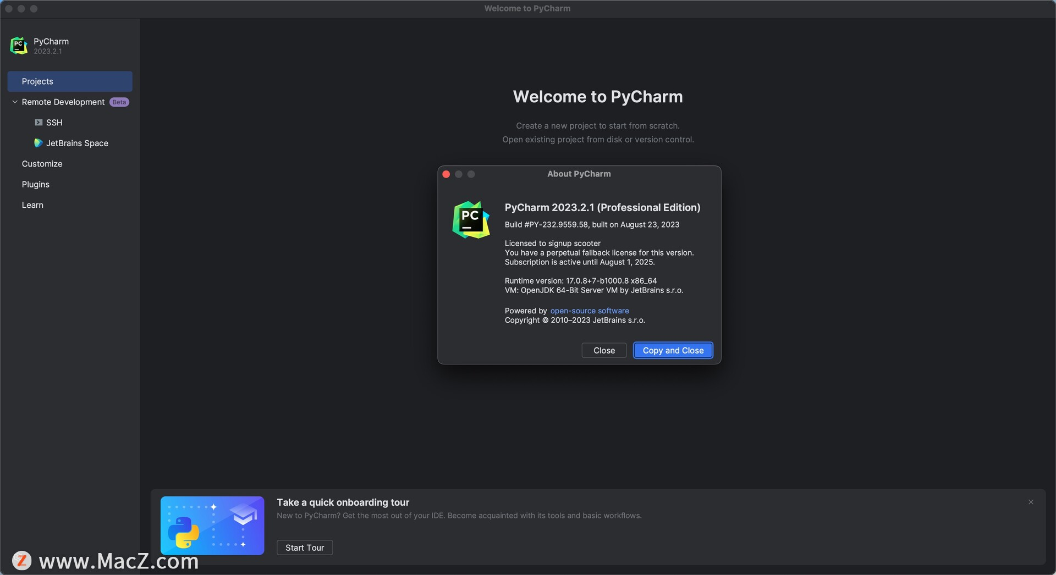Click the 'Subscription is active until' line
This screenshot has height=575, width=1056.
click(x=580, y=262)
